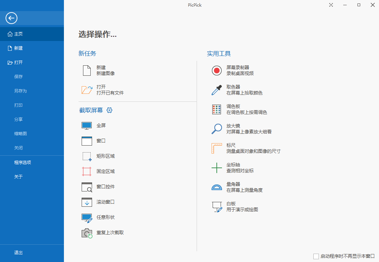Choose 矩形区域 capture option
The image size is (379, 262).
(x=105, y=156)
